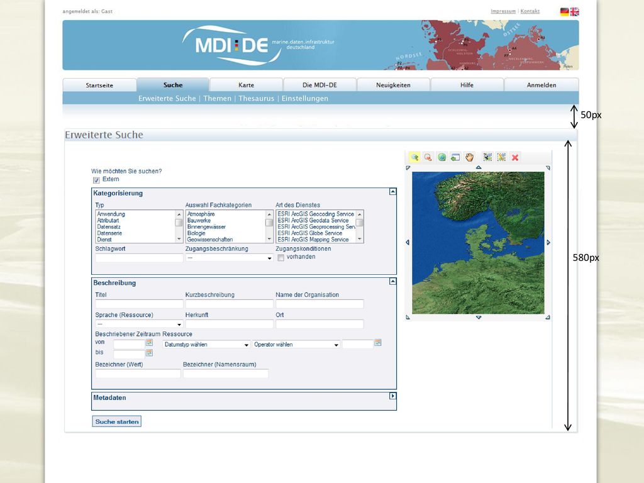Choose the pencil area-drawing map tool
Screen dimensions: 644x483
click(501, 157)
